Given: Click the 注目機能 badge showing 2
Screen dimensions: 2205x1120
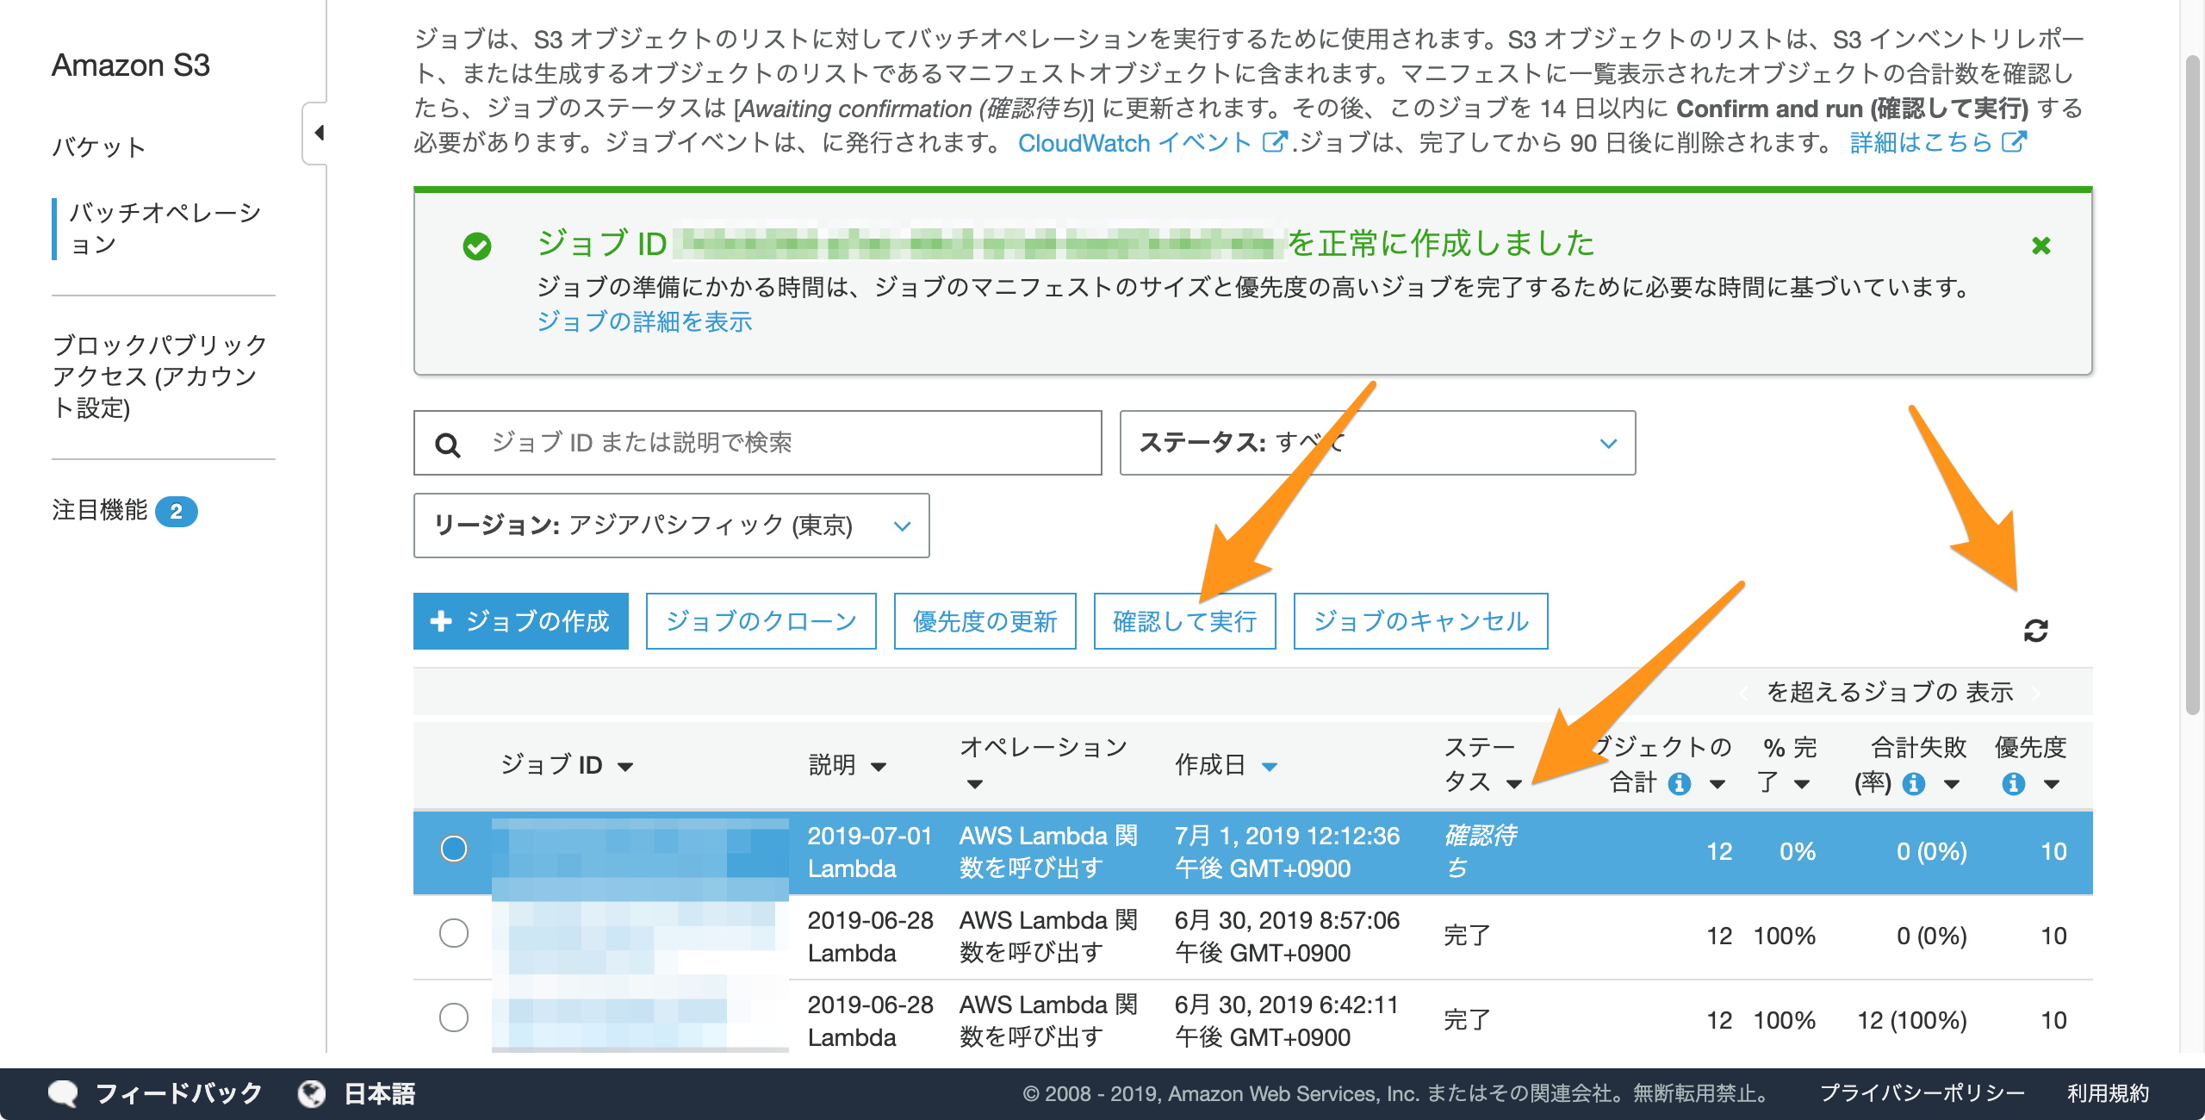Looking at the screenshot, I should click(177, 512).
